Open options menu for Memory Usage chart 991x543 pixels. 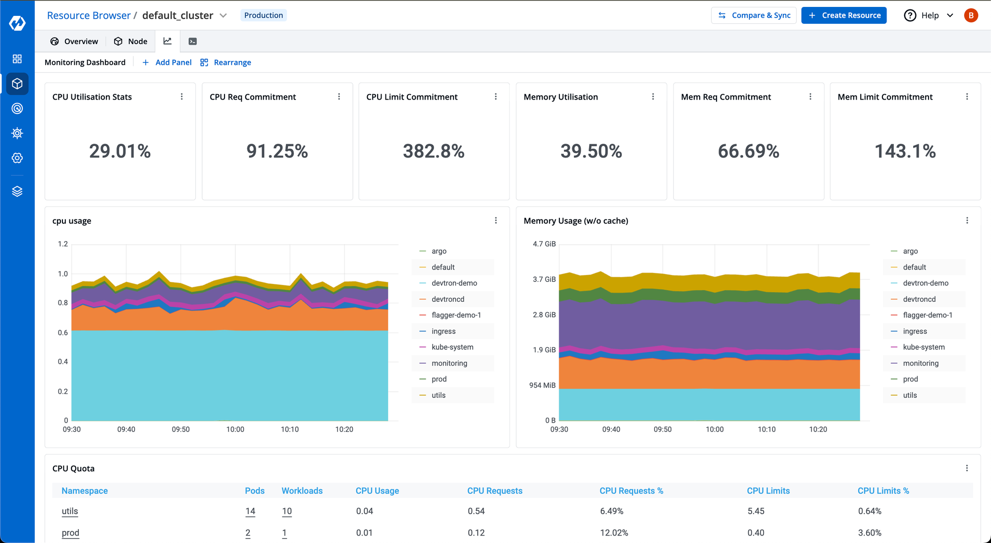967,220
